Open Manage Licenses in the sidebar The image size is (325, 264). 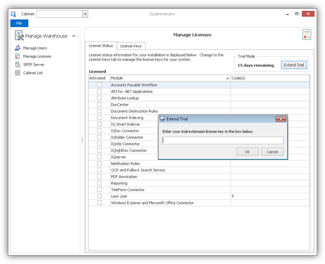coord(37,56)
